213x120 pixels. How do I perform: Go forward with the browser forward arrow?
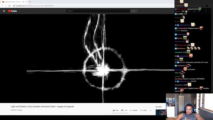click(x=6, y=6)
